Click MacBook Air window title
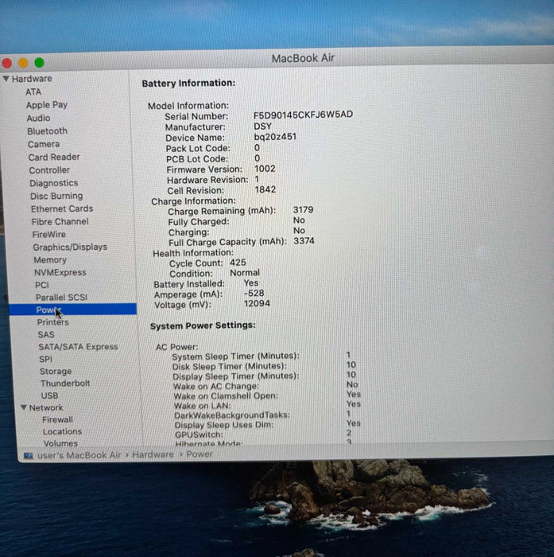554x557 pixels. 303,58
